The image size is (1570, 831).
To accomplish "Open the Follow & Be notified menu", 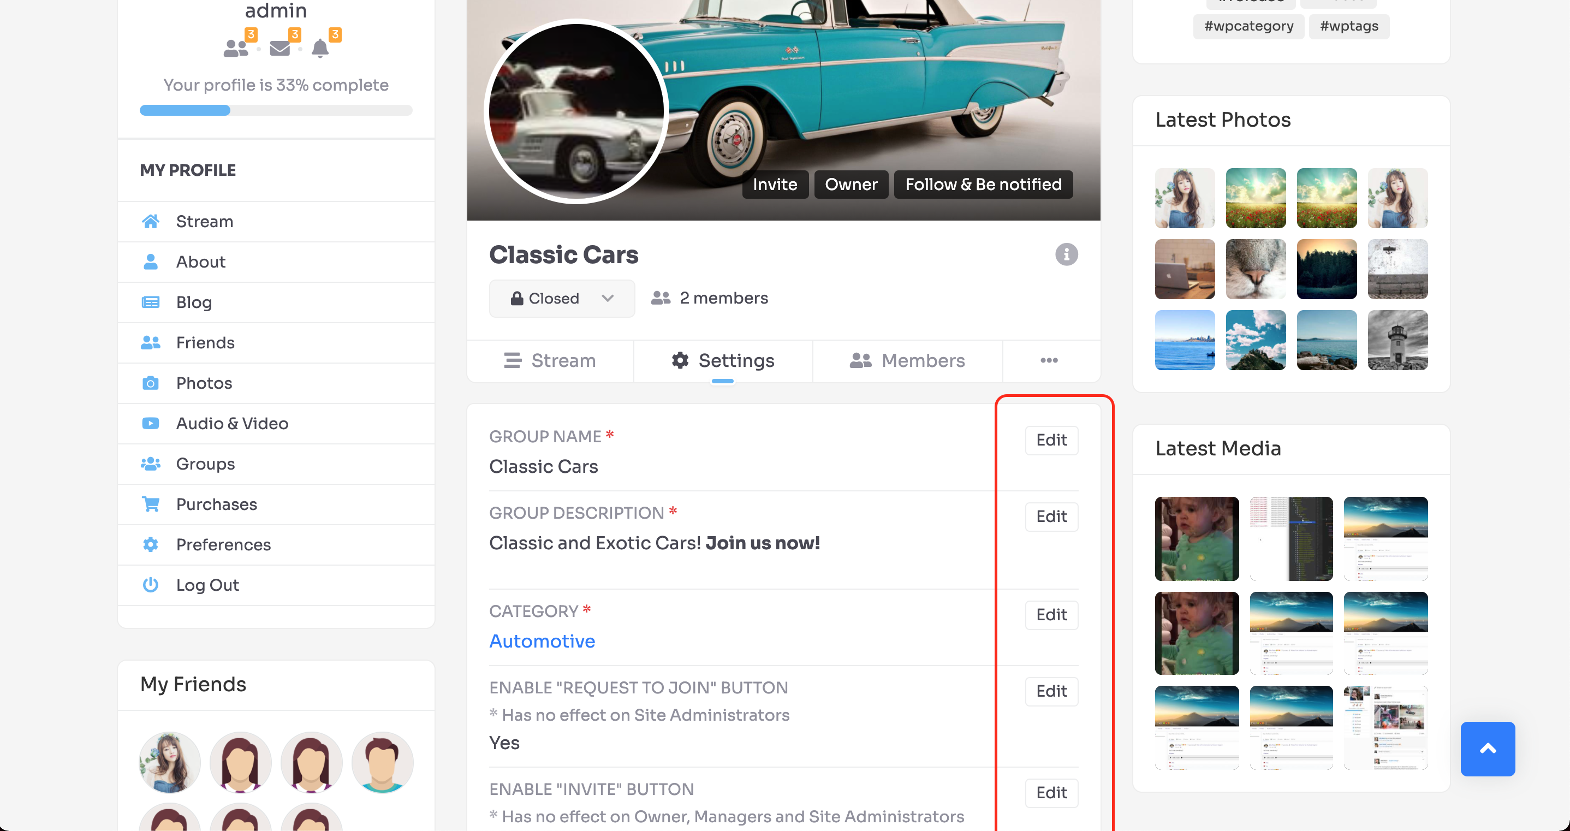I will click(x=983, y=184).
